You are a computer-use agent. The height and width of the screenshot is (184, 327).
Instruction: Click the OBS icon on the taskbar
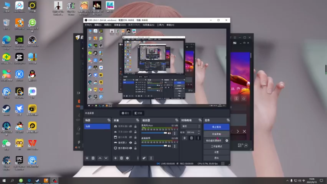[54, 181]
